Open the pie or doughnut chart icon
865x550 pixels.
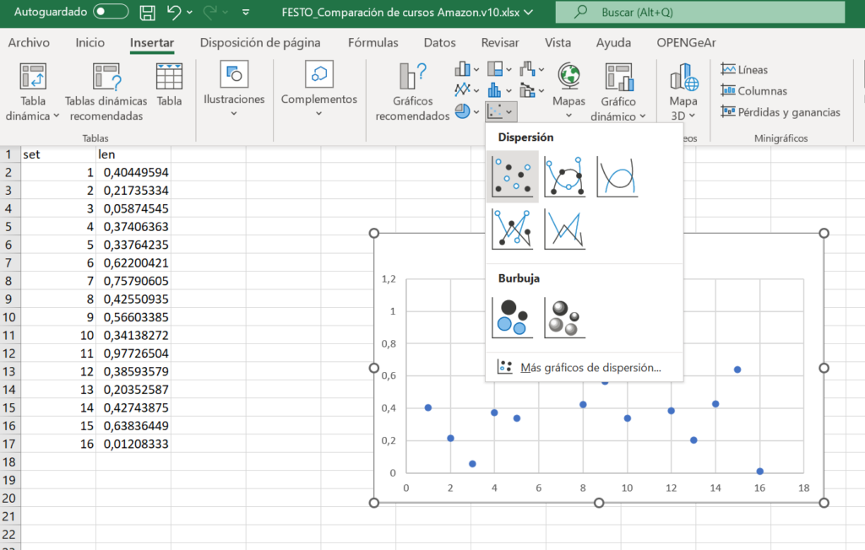click(x=463, y=111)
